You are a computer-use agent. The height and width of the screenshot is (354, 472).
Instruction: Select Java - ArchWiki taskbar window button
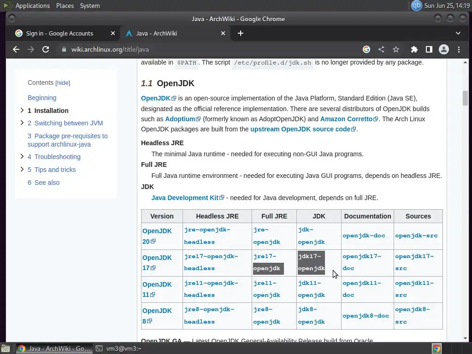(x=54, y=348)
